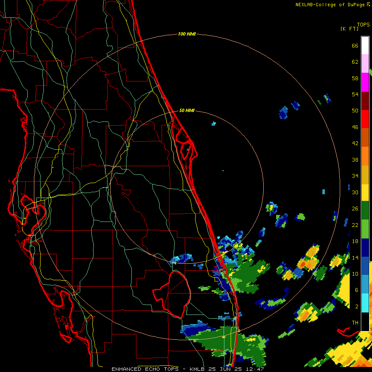Click the medium blue 18 kft swatch

click(x=365, y=266)
